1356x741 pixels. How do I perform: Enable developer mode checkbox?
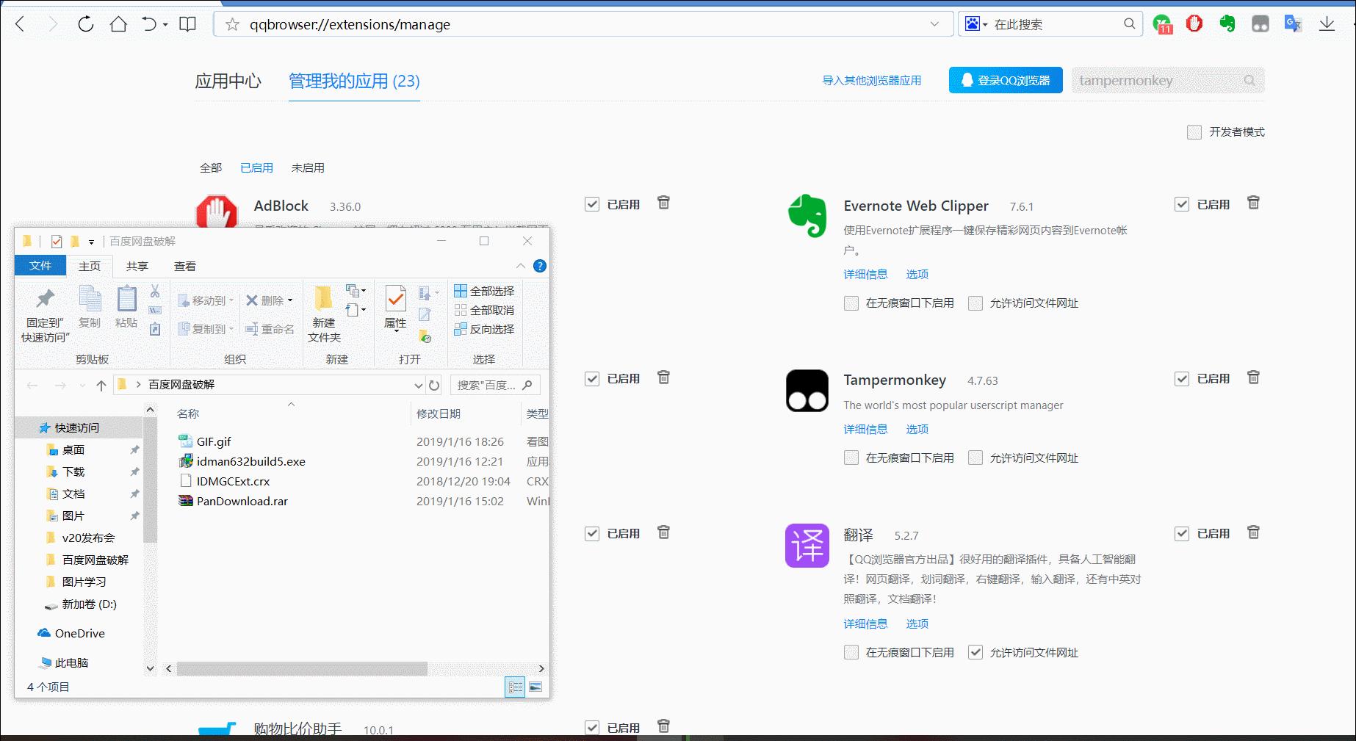coord(1194,132)
